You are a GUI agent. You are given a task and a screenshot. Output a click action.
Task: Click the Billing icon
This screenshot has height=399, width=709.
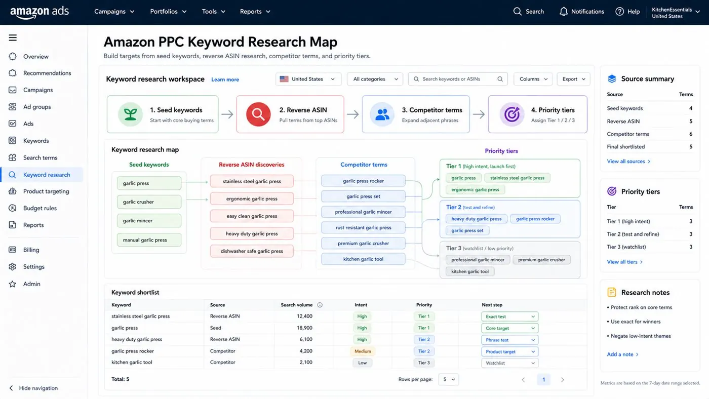(13, 250)
